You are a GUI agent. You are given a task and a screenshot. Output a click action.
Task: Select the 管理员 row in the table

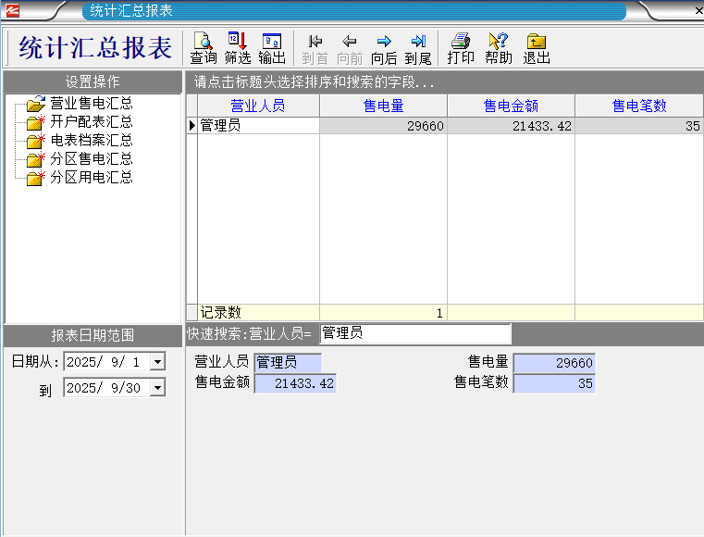[257, 126]
